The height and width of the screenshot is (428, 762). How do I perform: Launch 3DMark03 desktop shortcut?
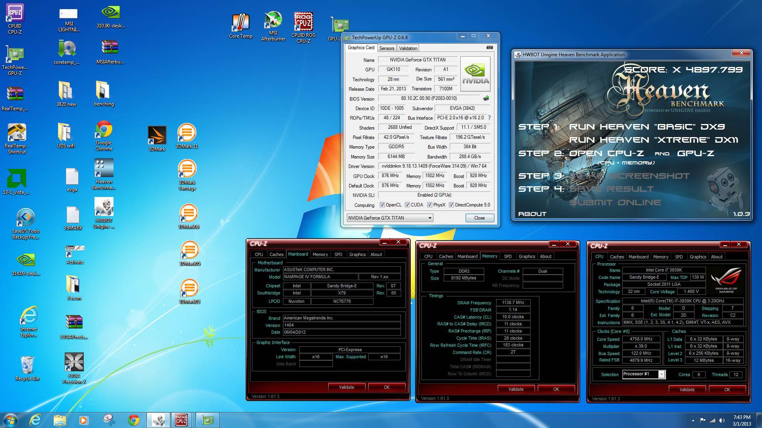coord(189,292)
